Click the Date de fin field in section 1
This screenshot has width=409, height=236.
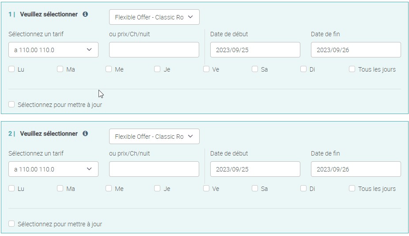point(356,50)
